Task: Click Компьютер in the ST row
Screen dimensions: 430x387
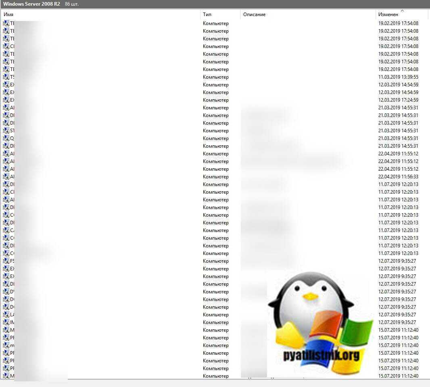Action: (x=215, y=131)
